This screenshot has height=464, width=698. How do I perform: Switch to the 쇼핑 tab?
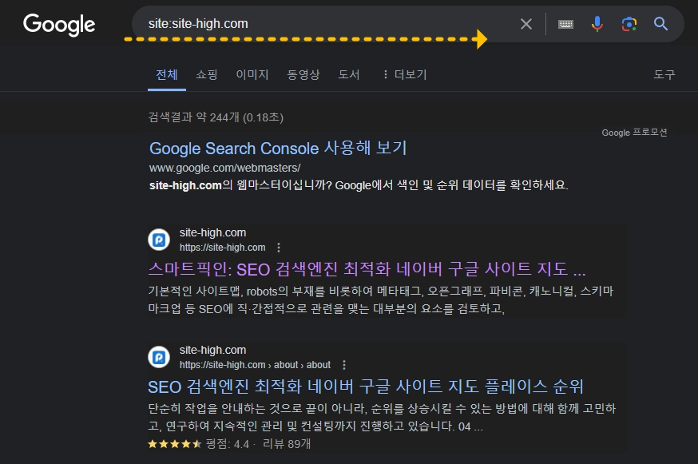[207, 74]
